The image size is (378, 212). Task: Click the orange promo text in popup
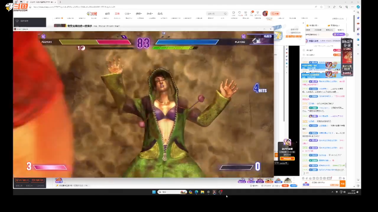point(294,37)
